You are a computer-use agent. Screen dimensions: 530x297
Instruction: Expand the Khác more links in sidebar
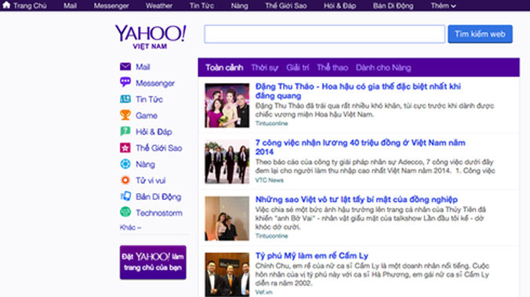130,227
